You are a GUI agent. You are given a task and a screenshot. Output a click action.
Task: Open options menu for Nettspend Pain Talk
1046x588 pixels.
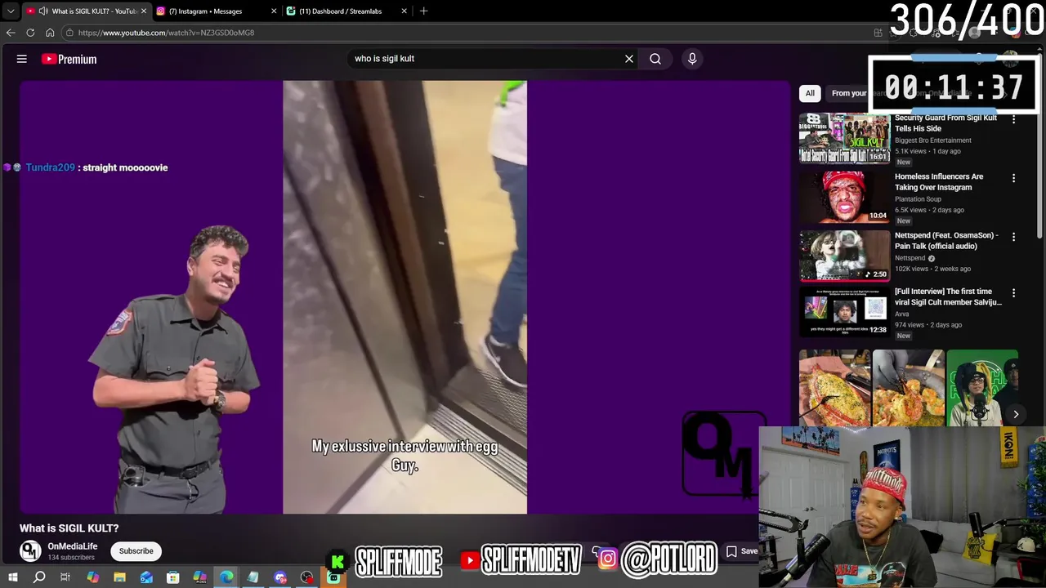[x=1013, y=237]
